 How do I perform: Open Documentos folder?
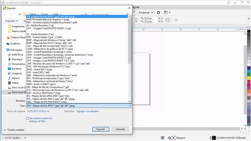click(x=16, y=64)
